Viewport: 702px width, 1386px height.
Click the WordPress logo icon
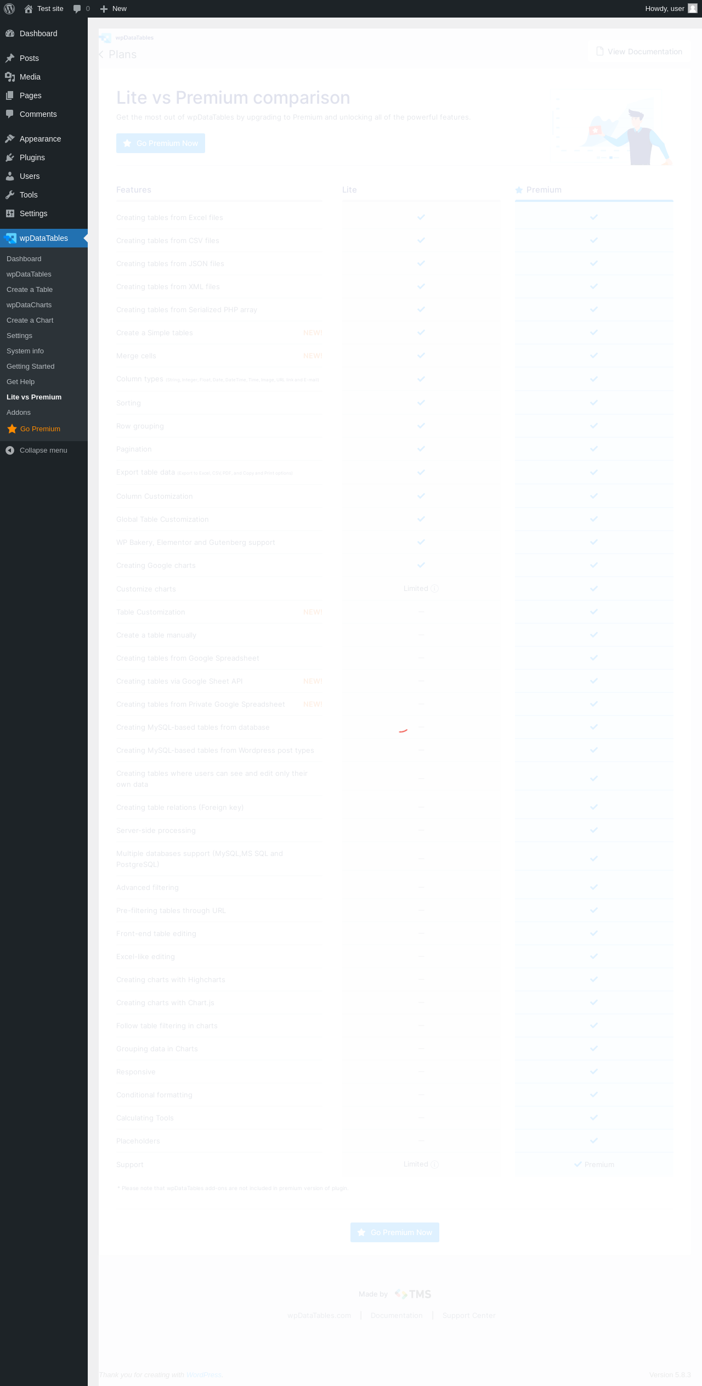coord(9,9)
